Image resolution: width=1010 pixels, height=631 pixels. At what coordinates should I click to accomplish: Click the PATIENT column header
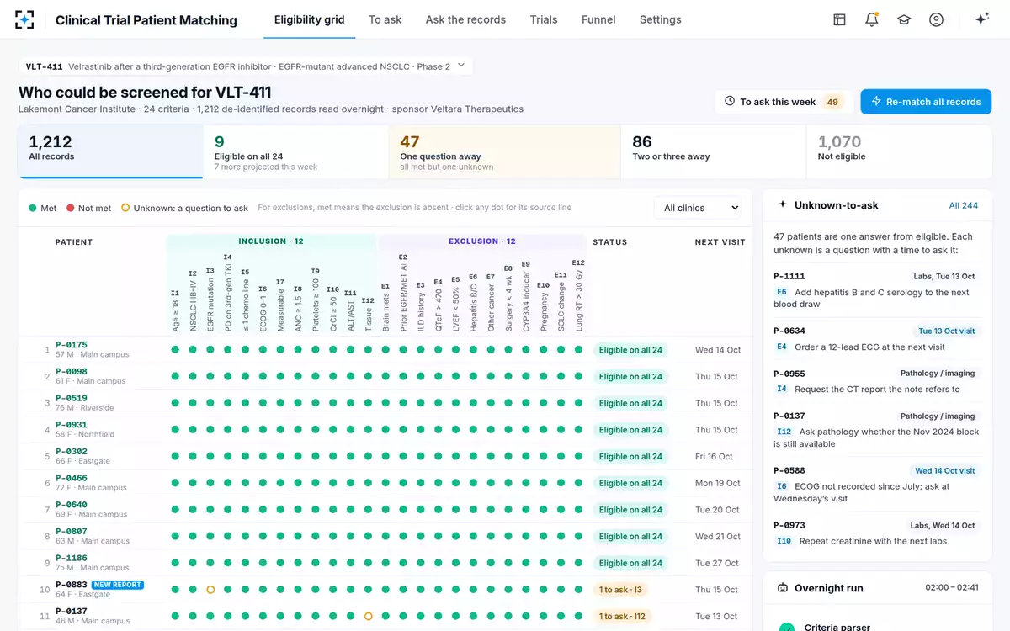click(x=74, y=242)
